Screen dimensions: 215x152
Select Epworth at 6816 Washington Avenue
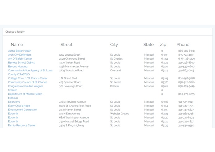point(13,118)
